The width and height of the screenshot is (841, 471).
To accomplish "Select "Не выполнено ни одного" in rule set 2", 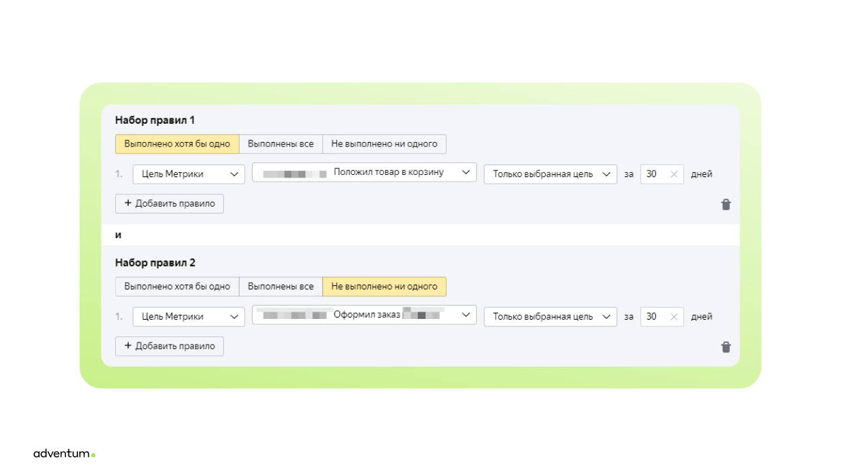I will pyautogui.click(x=384, y=287).
